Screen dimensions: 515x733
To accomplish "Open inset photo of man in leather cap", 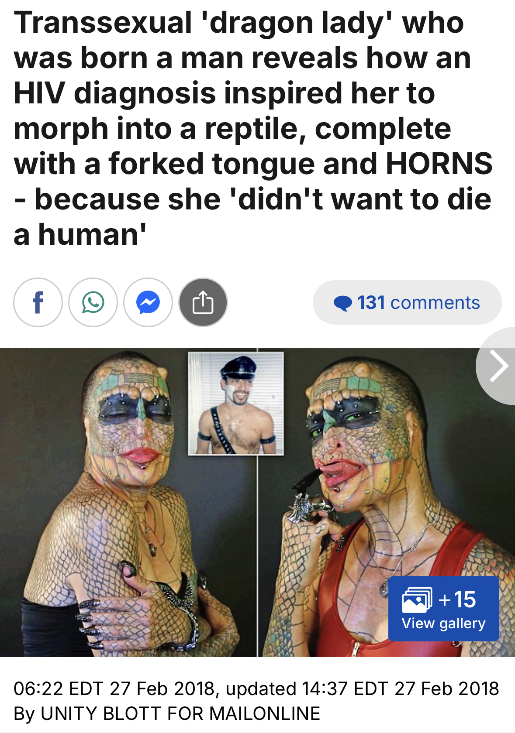I will [236, 404].
